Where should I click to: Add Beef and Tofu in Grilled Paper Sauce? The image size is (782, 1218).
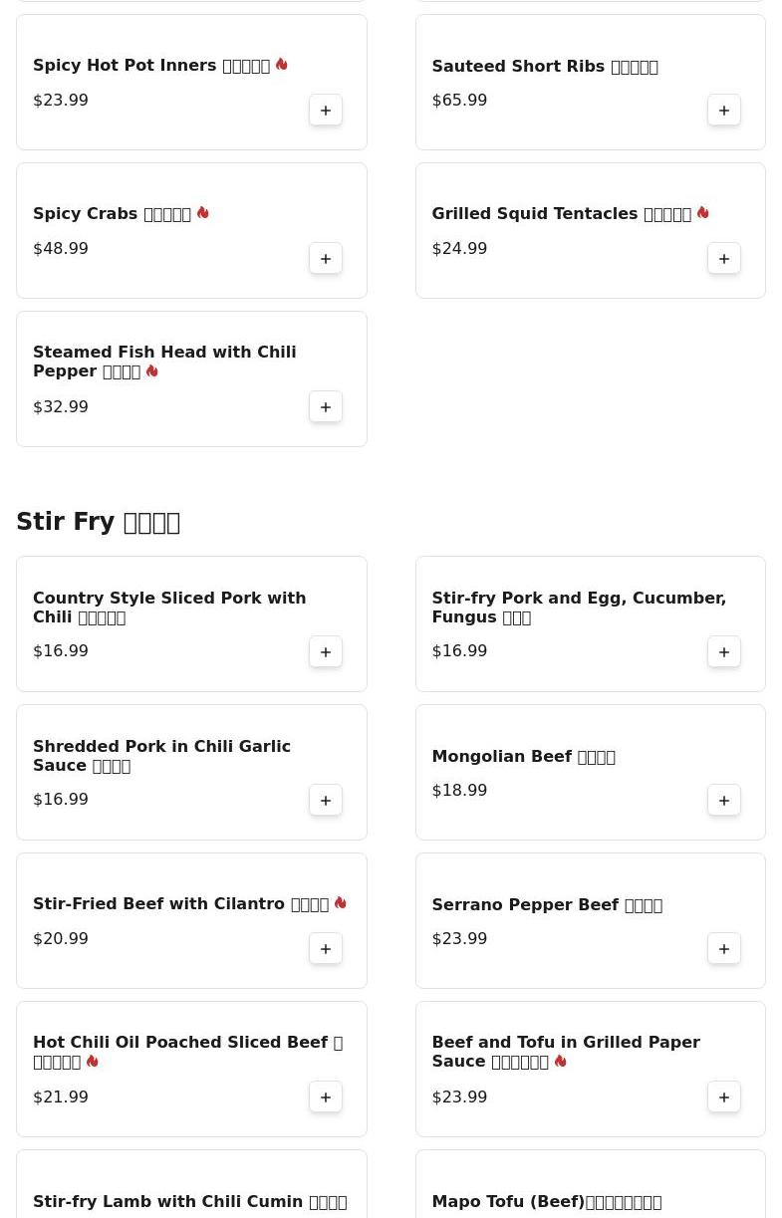[724, 1097]
